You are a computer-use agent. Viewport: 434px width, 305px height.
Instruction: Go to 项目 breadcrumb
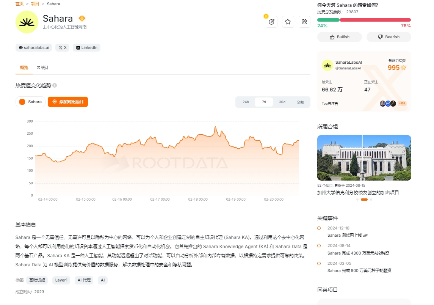point(35,4)
